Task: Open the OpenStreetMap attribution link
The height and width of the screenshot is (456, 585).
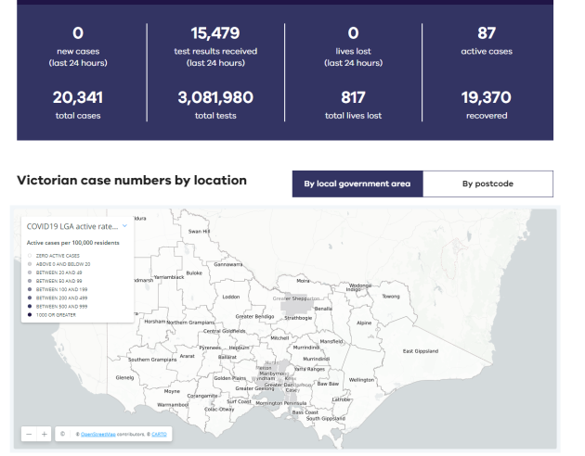Action: tap(99, 434)
